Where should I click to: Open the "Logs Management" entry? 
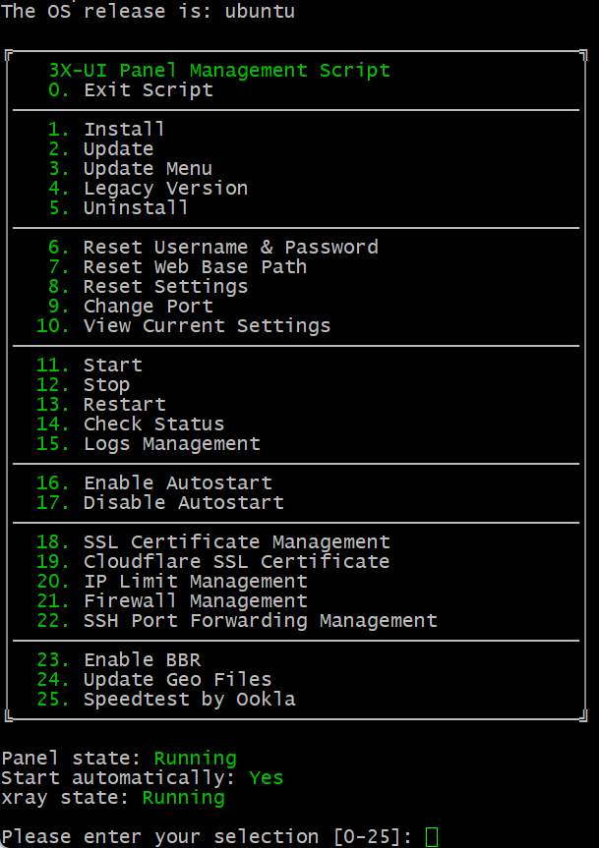point(171,444)
